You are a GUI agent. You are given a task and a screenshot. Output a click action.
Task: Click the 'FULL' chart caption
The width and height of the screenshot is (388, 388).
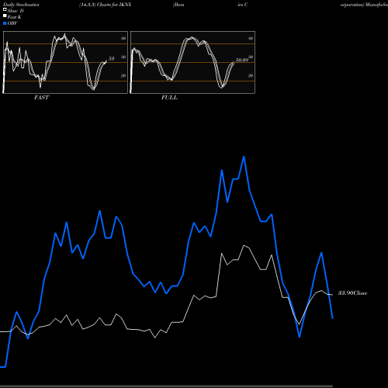click(169, 98)
